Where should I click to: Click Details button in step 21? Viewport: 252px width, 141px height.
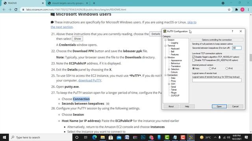[156, 34]
